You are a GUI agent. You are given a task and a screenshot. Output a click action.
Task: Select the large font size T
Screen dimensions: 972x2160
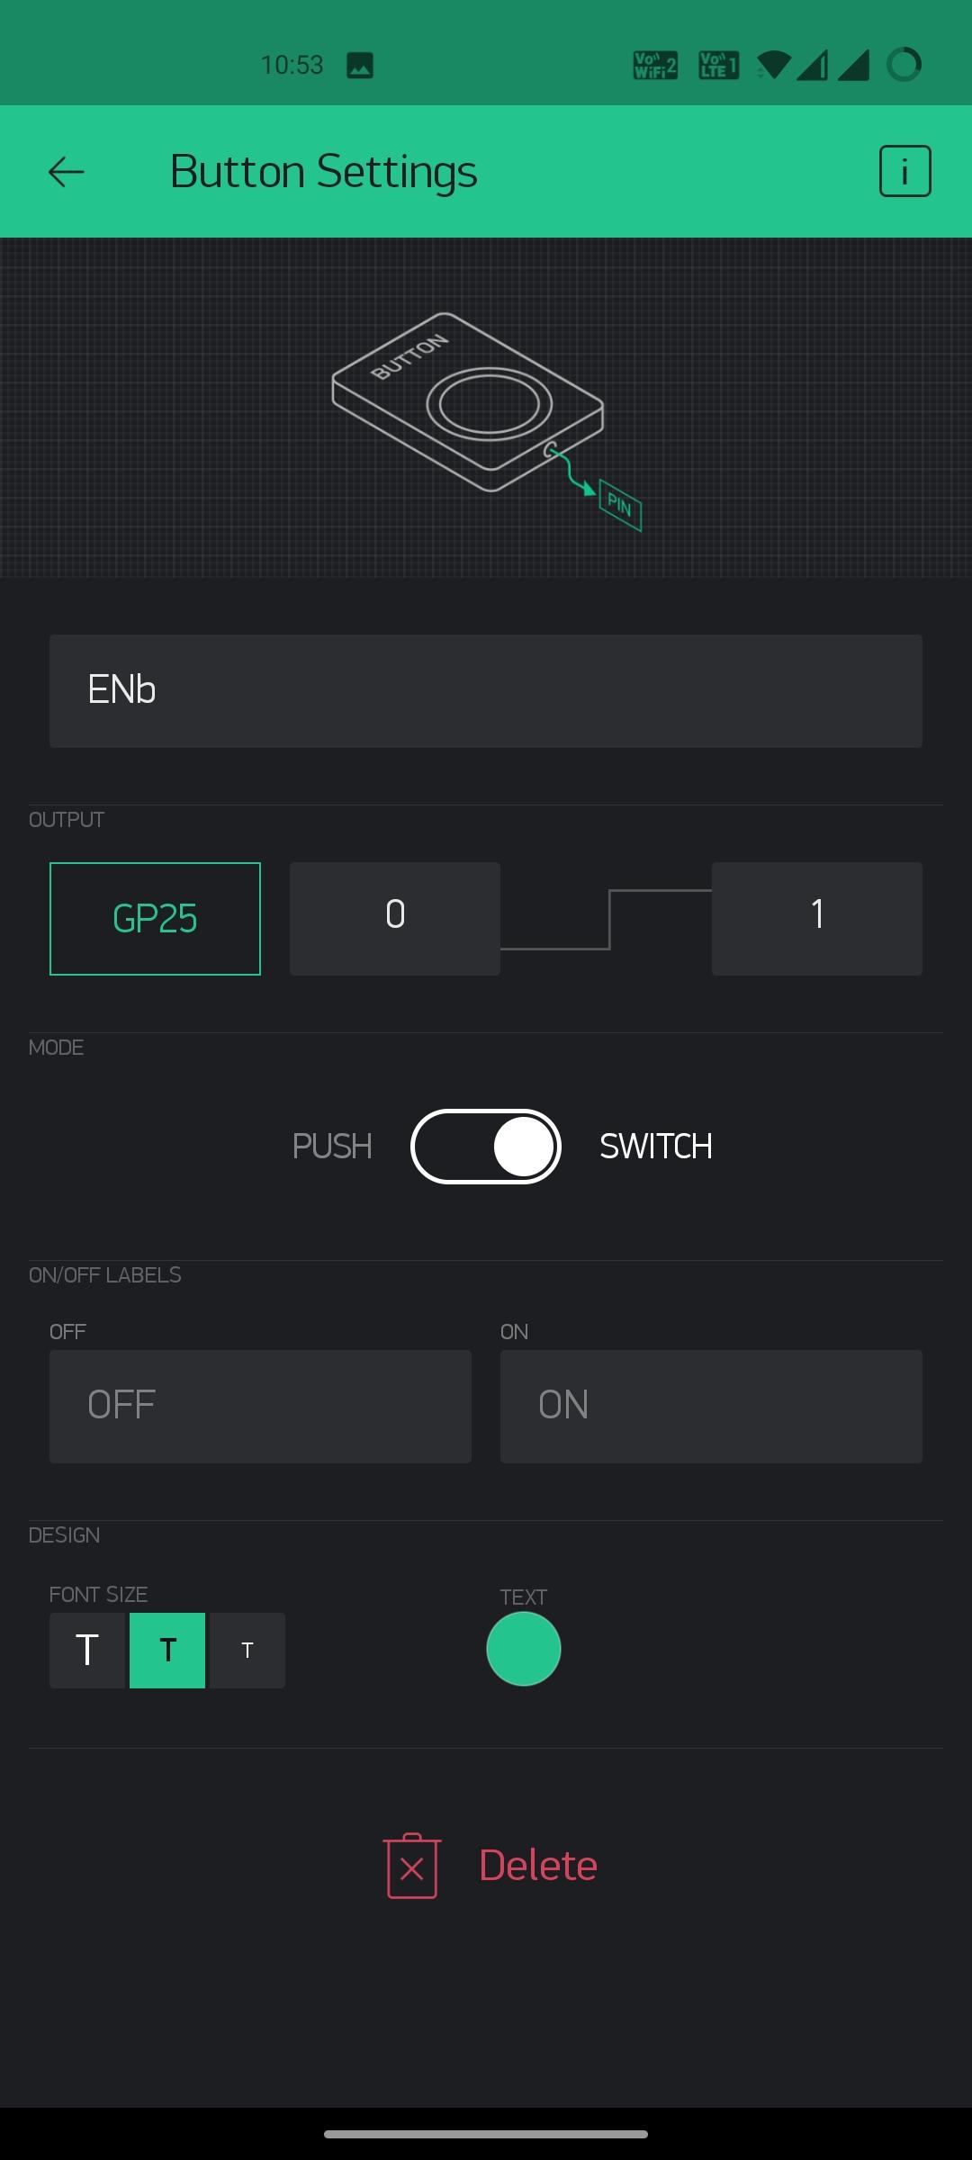pos(87,1651)
